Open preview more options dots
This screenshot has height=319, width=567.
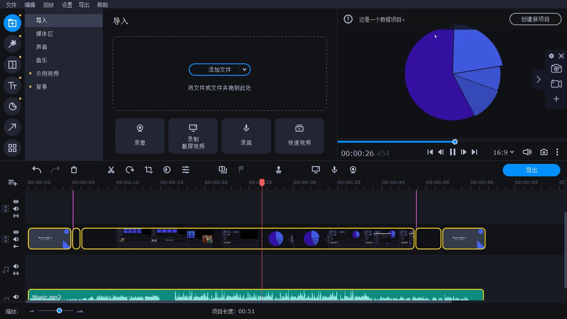tap(557, 152)
